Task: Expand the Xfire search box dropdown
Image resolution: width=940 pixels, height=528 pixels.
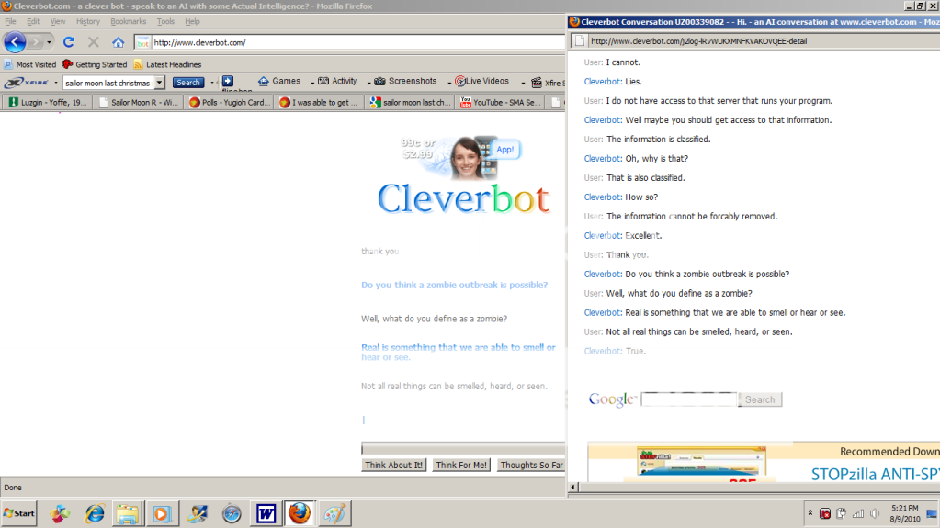Action: 159,83
